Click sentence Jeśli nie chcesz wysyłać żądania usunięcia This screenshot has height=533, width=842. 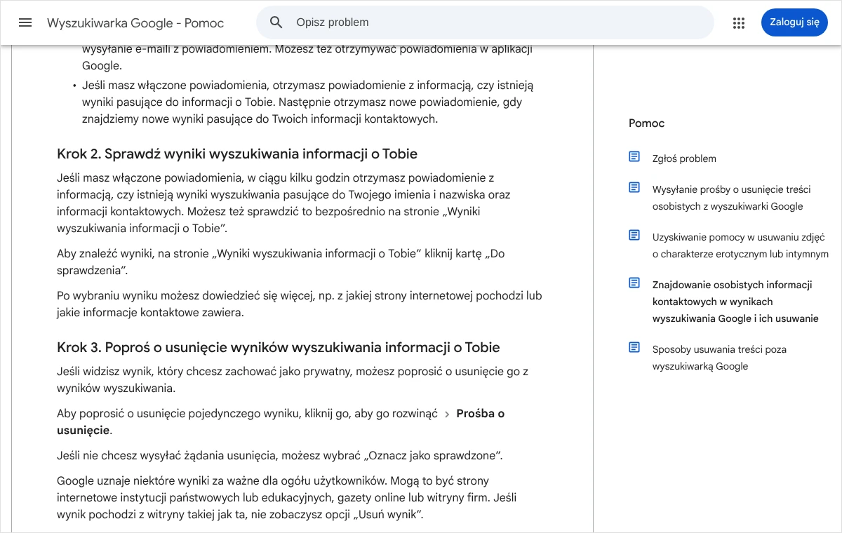click(x=280, y=456)
